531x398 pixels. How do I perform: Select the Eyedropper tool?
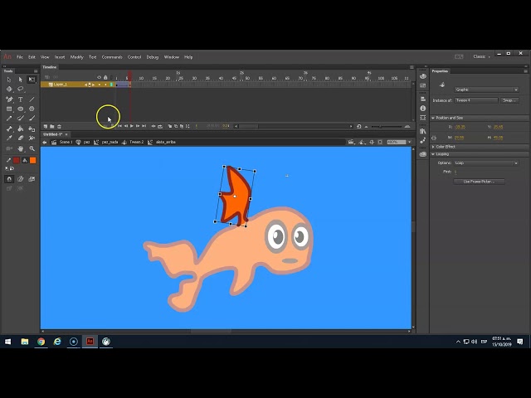tap(9, 138)
